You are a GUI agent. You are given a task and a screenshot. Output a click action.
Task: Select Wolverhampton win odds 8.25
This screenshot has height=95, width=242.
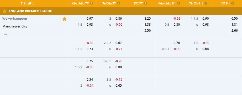[x=147, y=19]
